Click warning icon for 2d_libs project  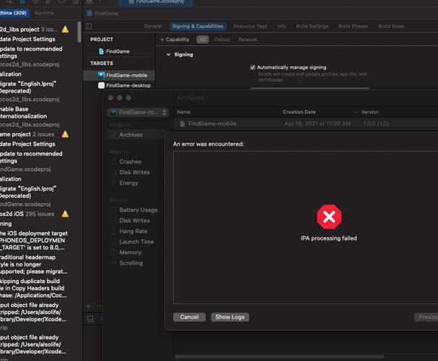click(65, 29)
